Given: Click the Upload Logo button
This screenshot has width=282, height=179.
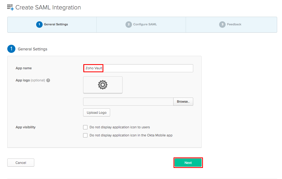Looking at the screenshot, I should [97, 113].
